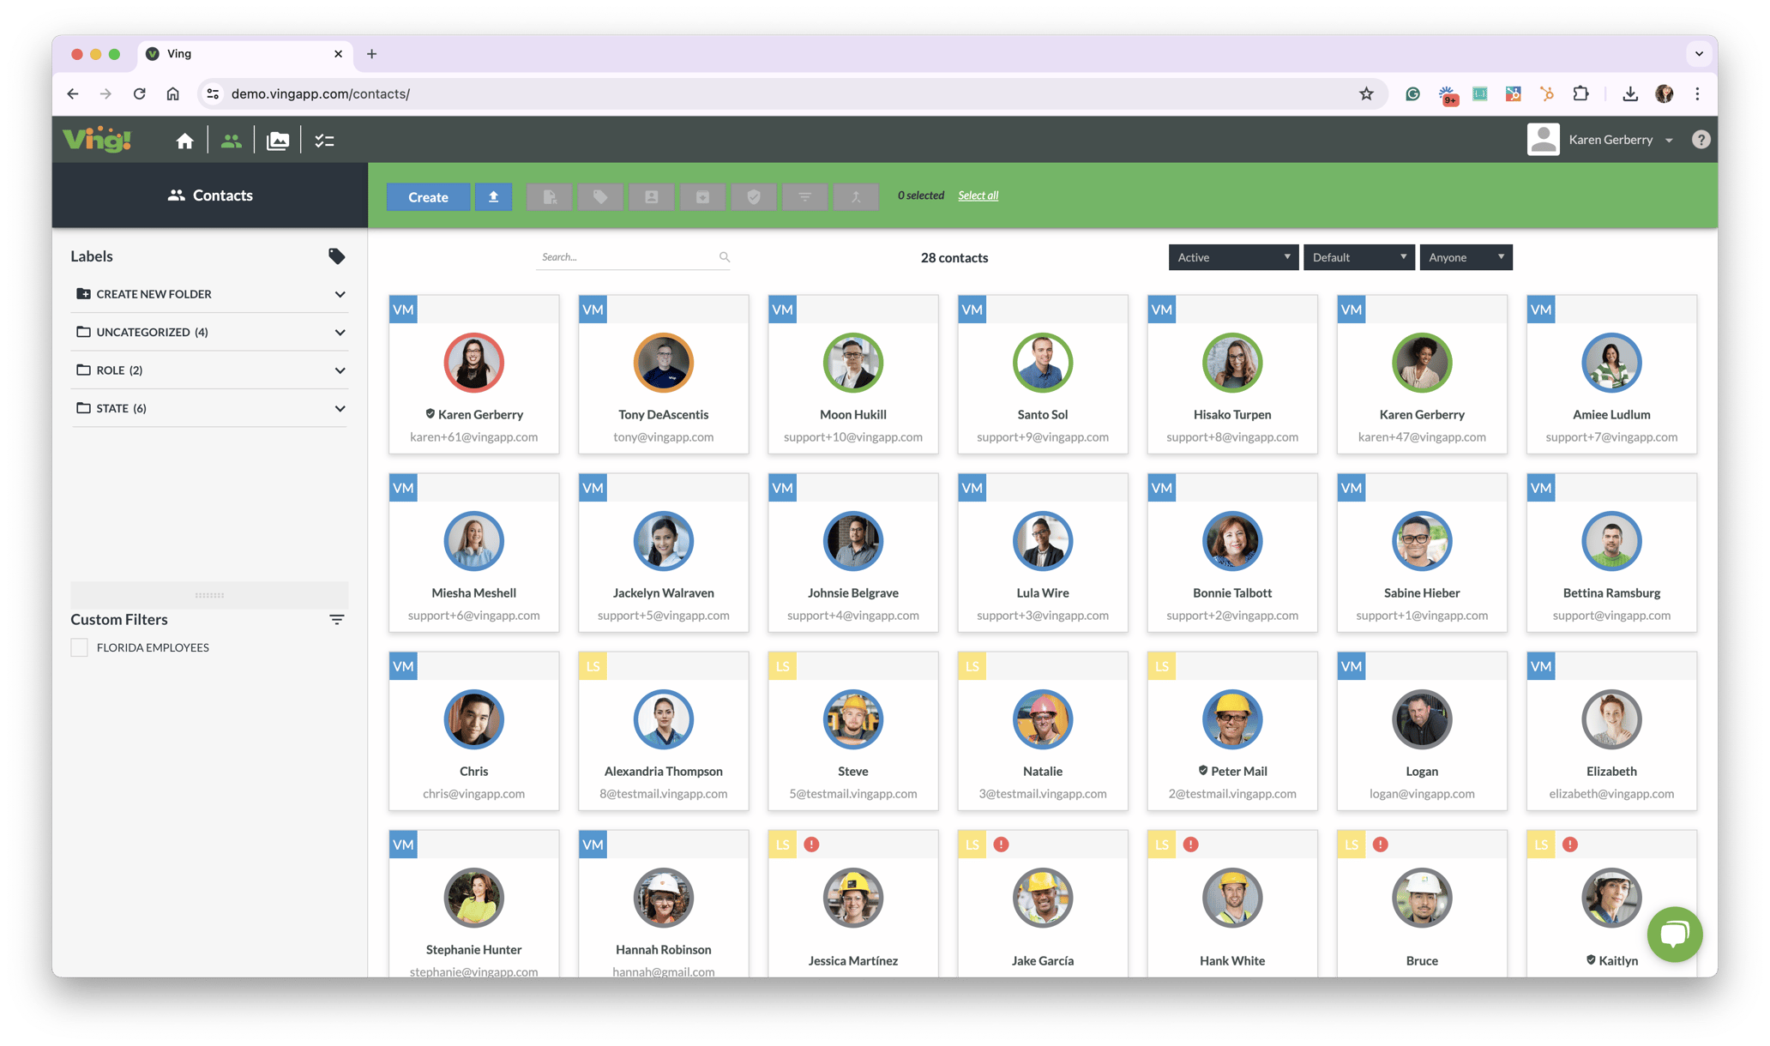
Task: Click the help question mark icon
Action: point(1701,139)
